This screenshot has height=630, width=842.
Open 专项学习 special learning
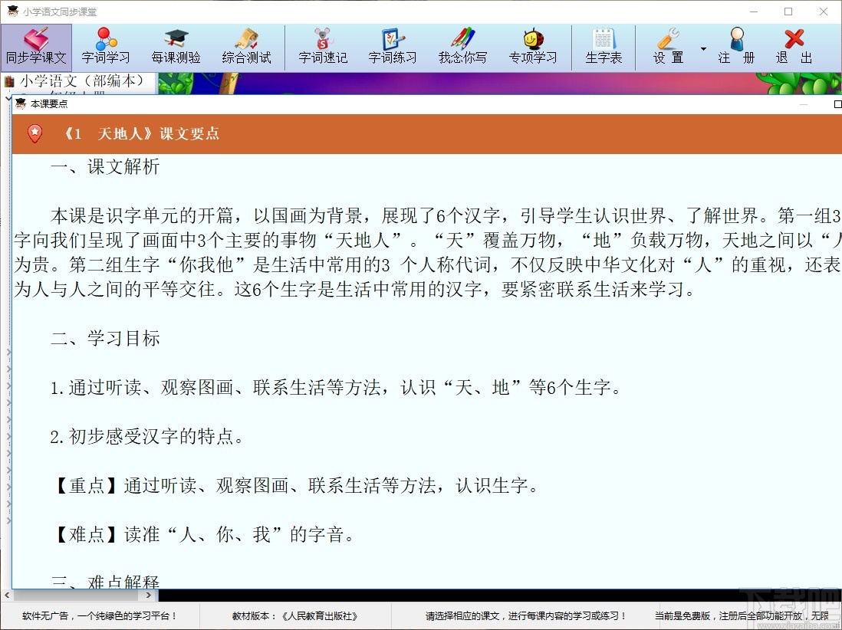click(x=533, y=46)
